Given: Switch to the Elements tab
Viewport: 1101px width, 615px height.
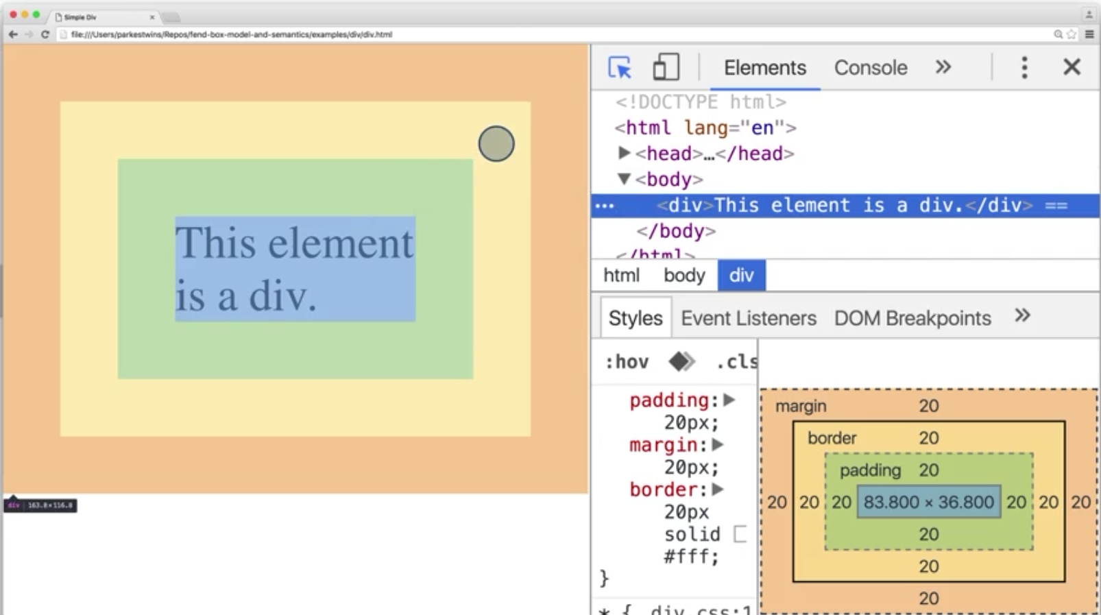Looking at the screenshot, I should pos(765,67).
